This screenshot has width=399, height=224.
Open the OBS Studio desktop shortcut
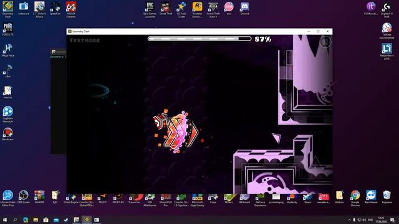point(24,197)
